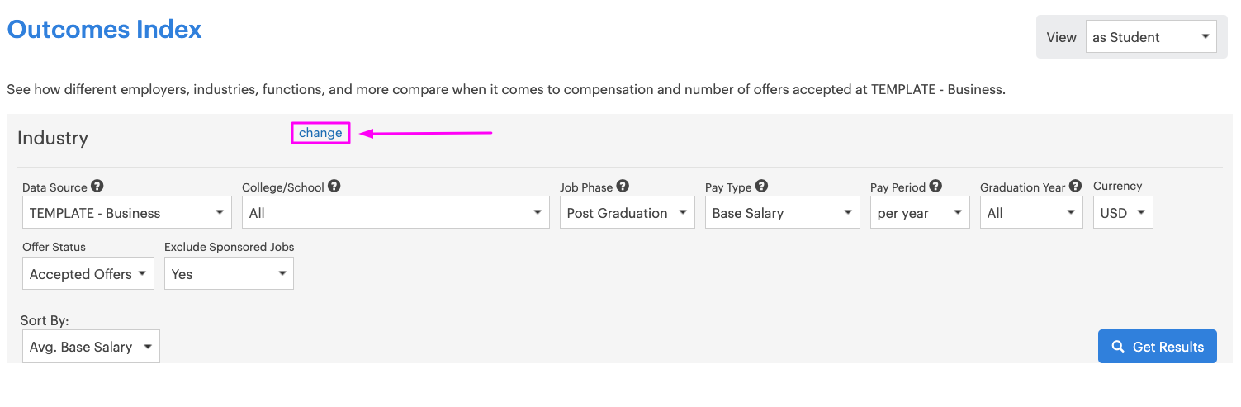
Task: Click the Job Phase help icon
Action: click(x=623, y=187)
